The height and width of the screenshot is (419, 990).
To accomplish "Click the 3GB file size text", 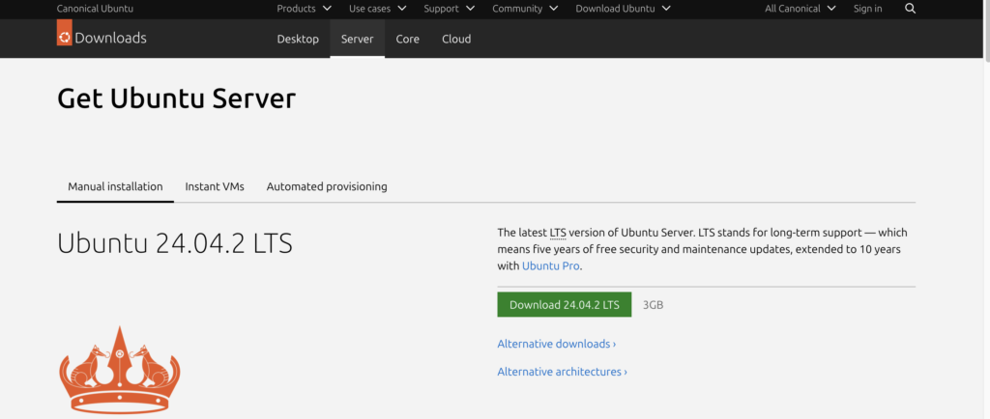I will pyautogui.click(x=653, y=305).
